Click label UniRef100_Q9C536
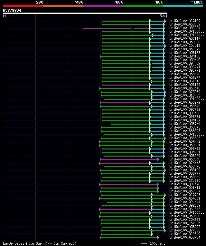 (185, 113)
